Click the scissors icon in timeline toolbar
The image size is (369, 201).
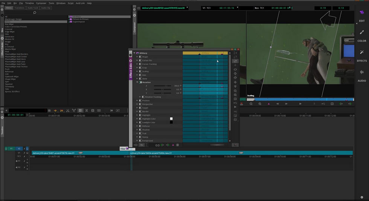[68, 110]
